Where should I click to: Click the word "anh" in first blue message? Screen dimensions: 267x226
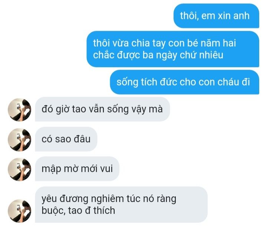pyautogui.click(x=241, y=16)
